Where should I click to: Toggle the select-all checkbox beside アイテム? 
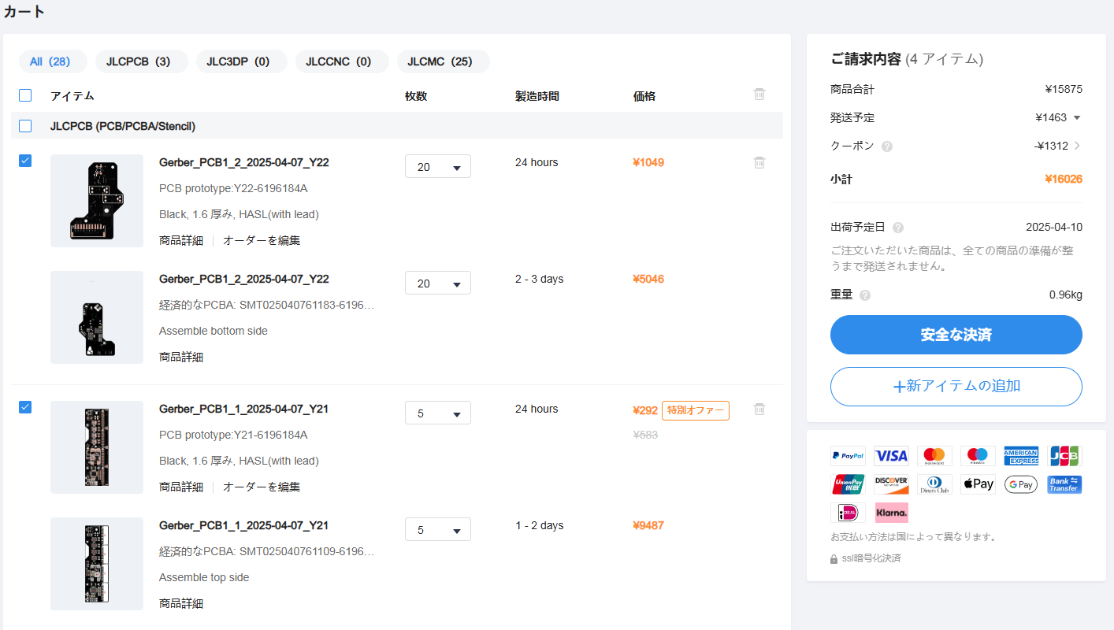(x=25, y=95)
